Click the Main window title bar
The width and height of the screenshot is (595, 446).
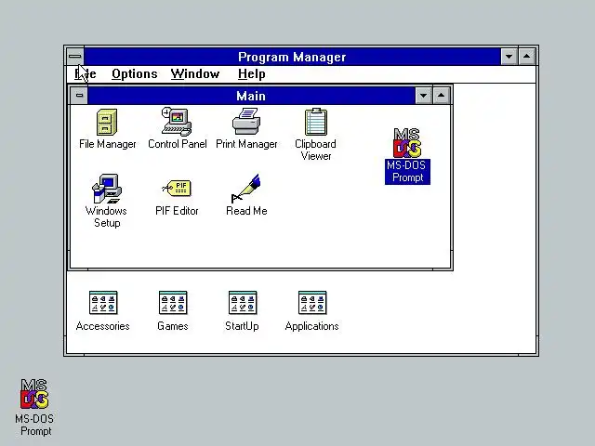tap(251, 96)
